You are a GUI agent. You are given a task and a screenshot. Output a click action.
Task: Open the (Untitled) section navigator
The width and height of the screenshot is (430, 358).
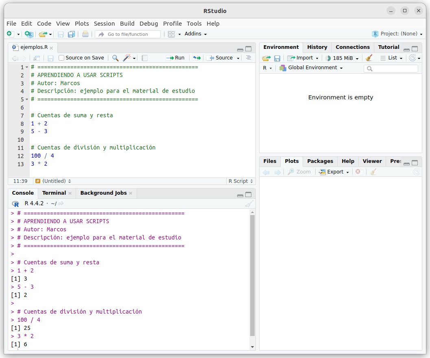click(53, 181)
